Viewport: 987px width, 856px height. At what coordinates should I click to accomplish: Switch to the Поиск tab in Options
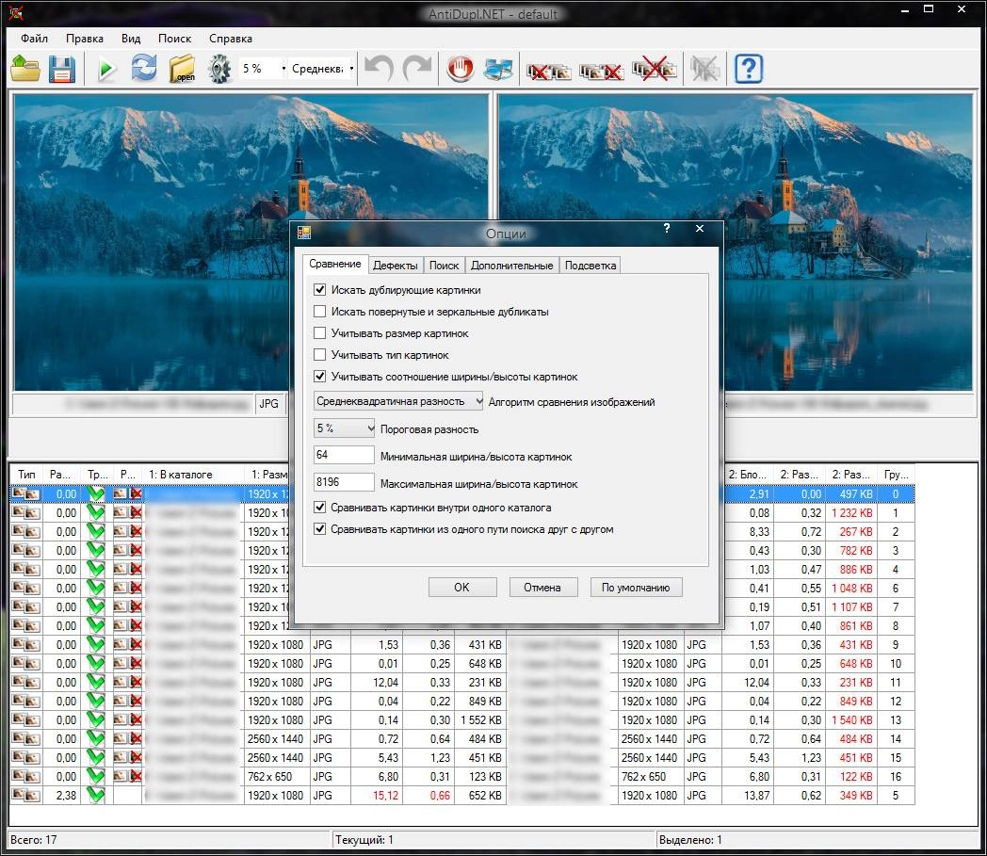pos(444,266)
